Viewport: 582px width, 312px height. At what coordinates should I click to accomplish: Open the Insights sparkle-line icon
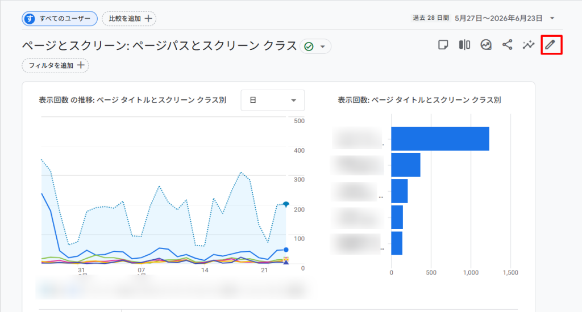pyautogui.click(x=529, y=45)
